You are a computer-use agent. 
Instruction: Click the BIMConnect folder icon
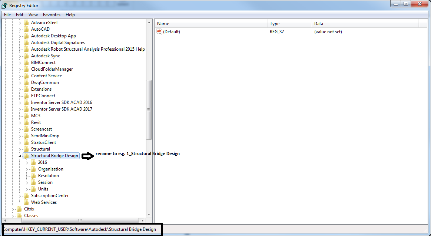tap(27, 62)
